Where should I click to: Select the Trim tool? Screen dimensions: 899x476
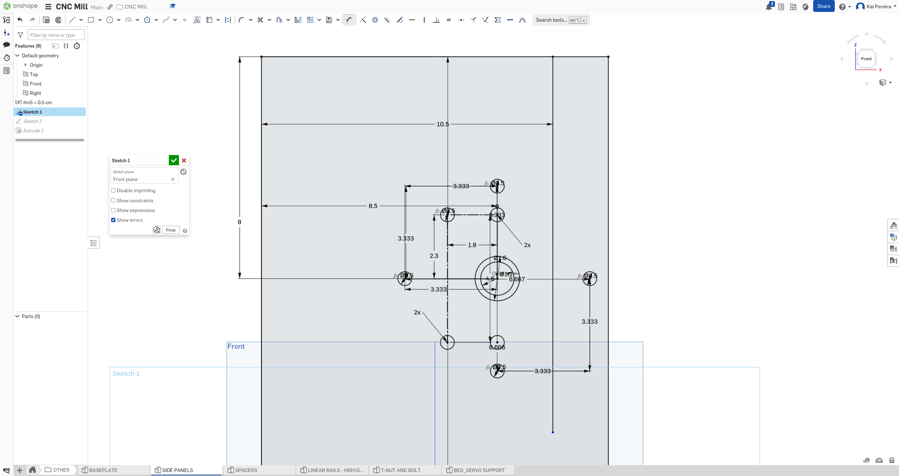point(260,20)
